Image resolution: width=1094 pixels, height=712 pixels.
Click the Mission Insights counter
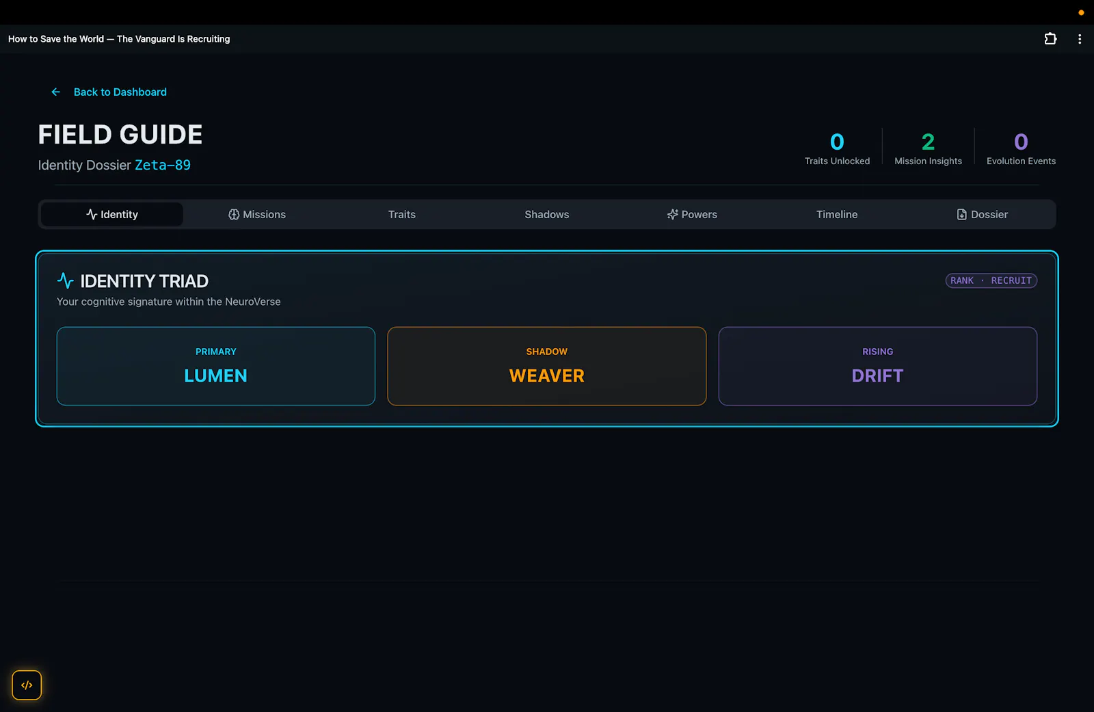pos(928,148)
